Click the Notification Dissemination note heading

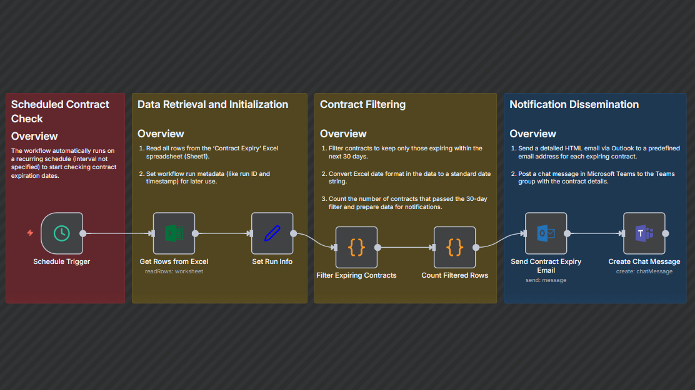(x=574, y=104)
